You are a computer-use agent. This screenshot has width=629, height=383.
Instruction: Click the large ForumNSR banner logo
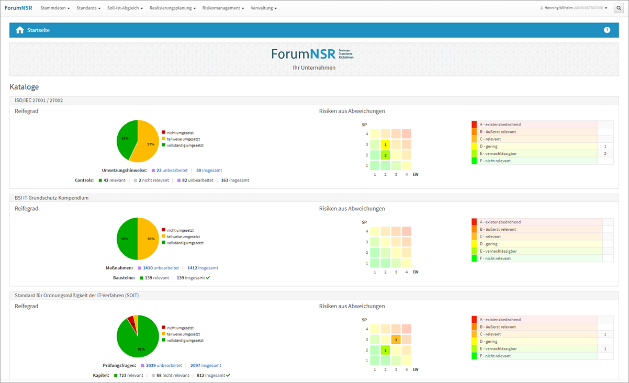point(312,53)
